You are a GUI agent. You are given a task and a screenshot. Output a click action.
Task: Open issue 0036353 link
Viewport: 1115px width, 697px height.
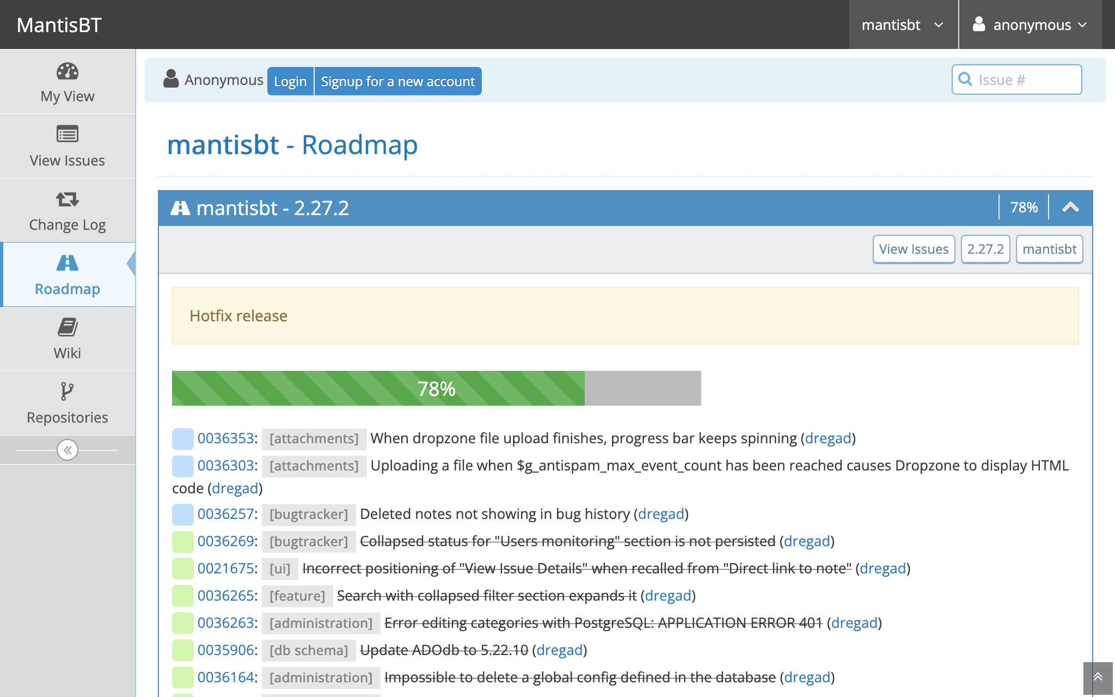point(225,438)
